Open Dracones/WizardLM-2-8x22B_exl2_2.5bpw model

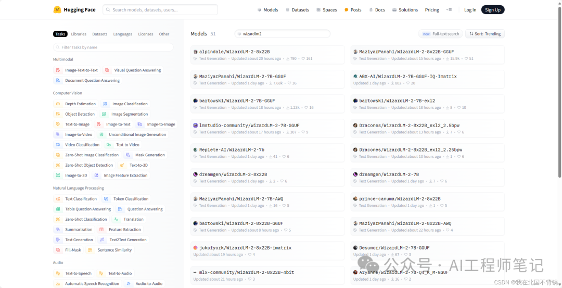(x=427, y=128)
